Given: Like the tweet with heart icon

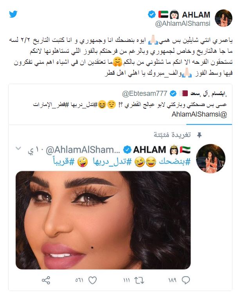Looking at the screenshot, I should pyautogui.click(x=92, y=280).
